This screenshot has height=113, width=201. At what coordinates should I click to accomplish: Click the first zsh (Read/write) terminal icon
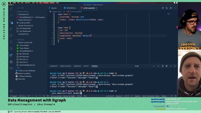[18, 29]
